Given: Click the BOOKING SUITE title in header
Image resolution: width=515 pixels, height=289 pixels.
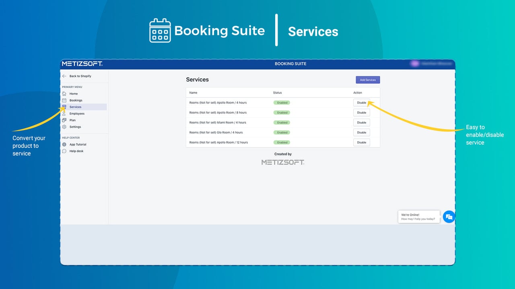Looking at the screenshot, I should [290, 64].
